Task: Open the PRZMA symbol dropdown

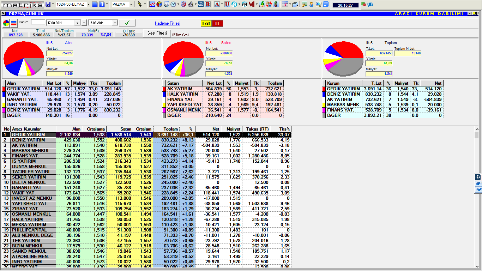Action: click(x=131, y=4)
